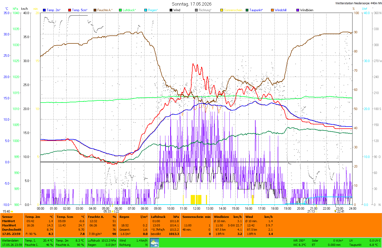
Task: Click the 'Sonnenschein' legend label
Action: point(233,10)
